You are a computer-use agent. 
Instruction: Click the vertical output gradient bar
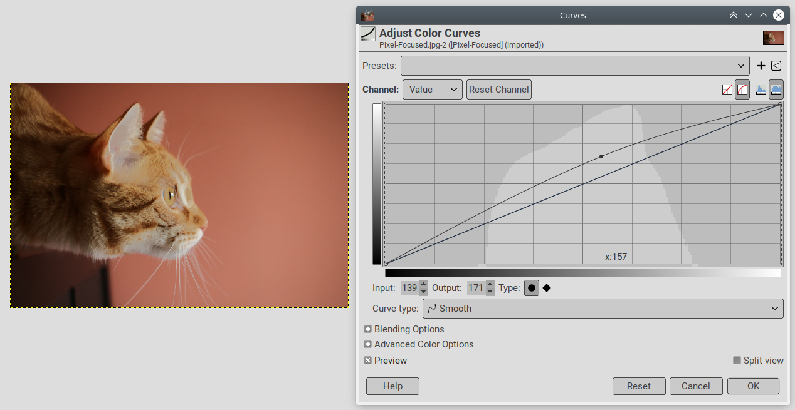pyautogui.click(x=376, y=184)
